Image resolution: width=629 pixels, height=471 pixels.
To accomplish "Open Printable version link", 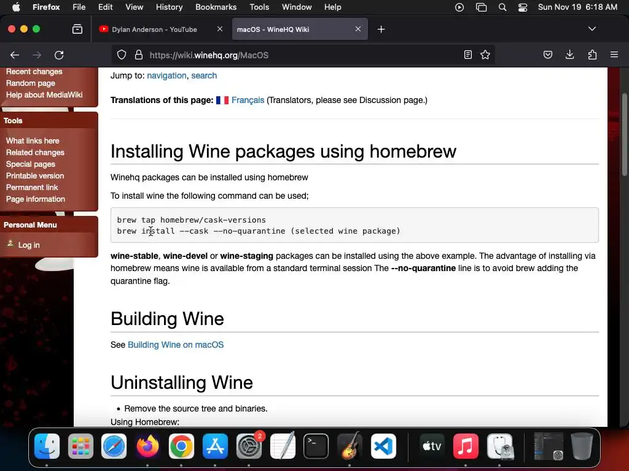I will (35, 175).
